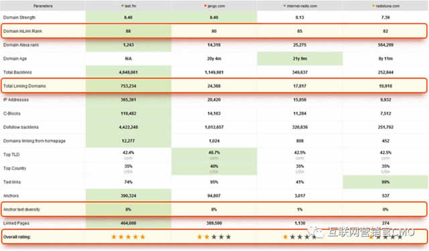The image size is (429, 251).
Task: Open the internet-radio.com column header link
Action: (x=302, y=6)
